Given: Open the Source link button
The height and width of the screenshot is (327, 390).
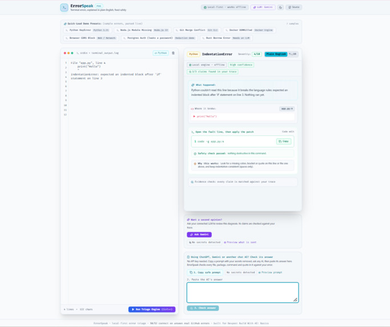Looking at the screenshot, I should (293, 7).
